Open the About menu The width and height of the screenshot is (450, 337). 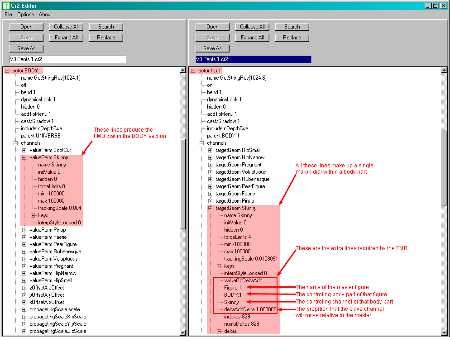(45, 14)
